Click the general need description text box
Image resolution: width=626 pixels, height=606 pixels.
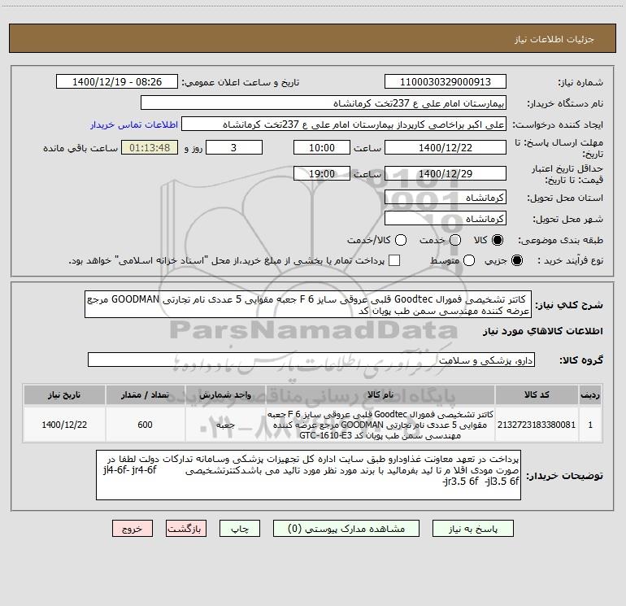308,304
